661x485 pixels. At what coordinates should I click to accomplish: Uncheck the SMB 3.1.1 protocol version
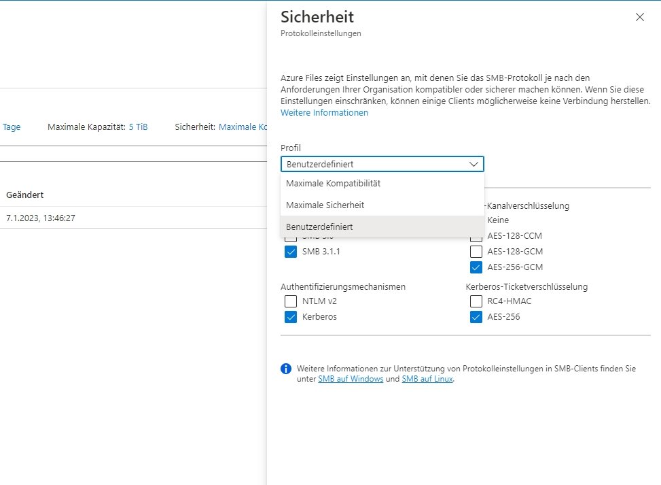(290, 251)
